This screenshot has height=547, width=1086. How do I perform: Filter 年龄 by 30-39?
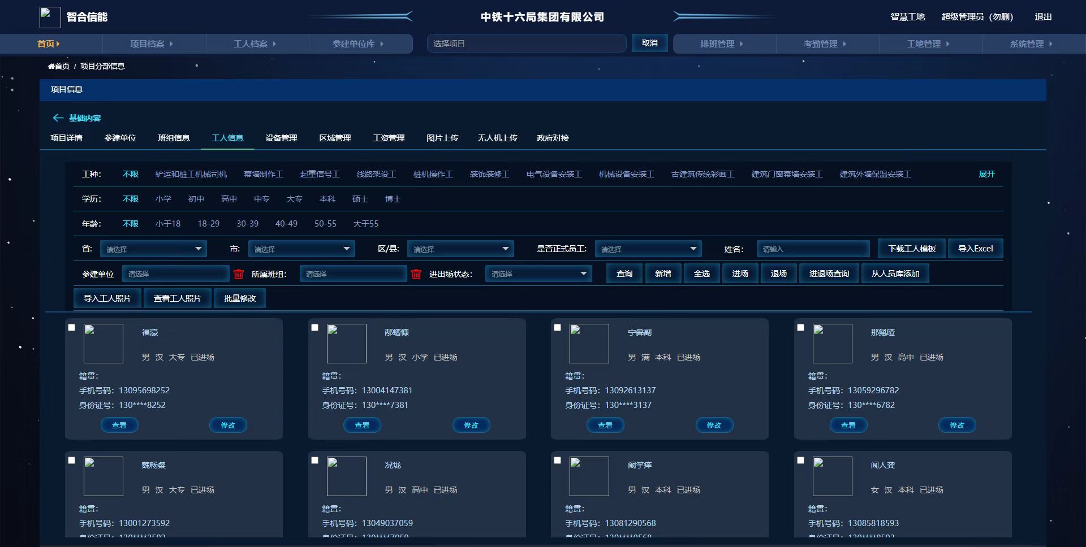tap(247, 224)
